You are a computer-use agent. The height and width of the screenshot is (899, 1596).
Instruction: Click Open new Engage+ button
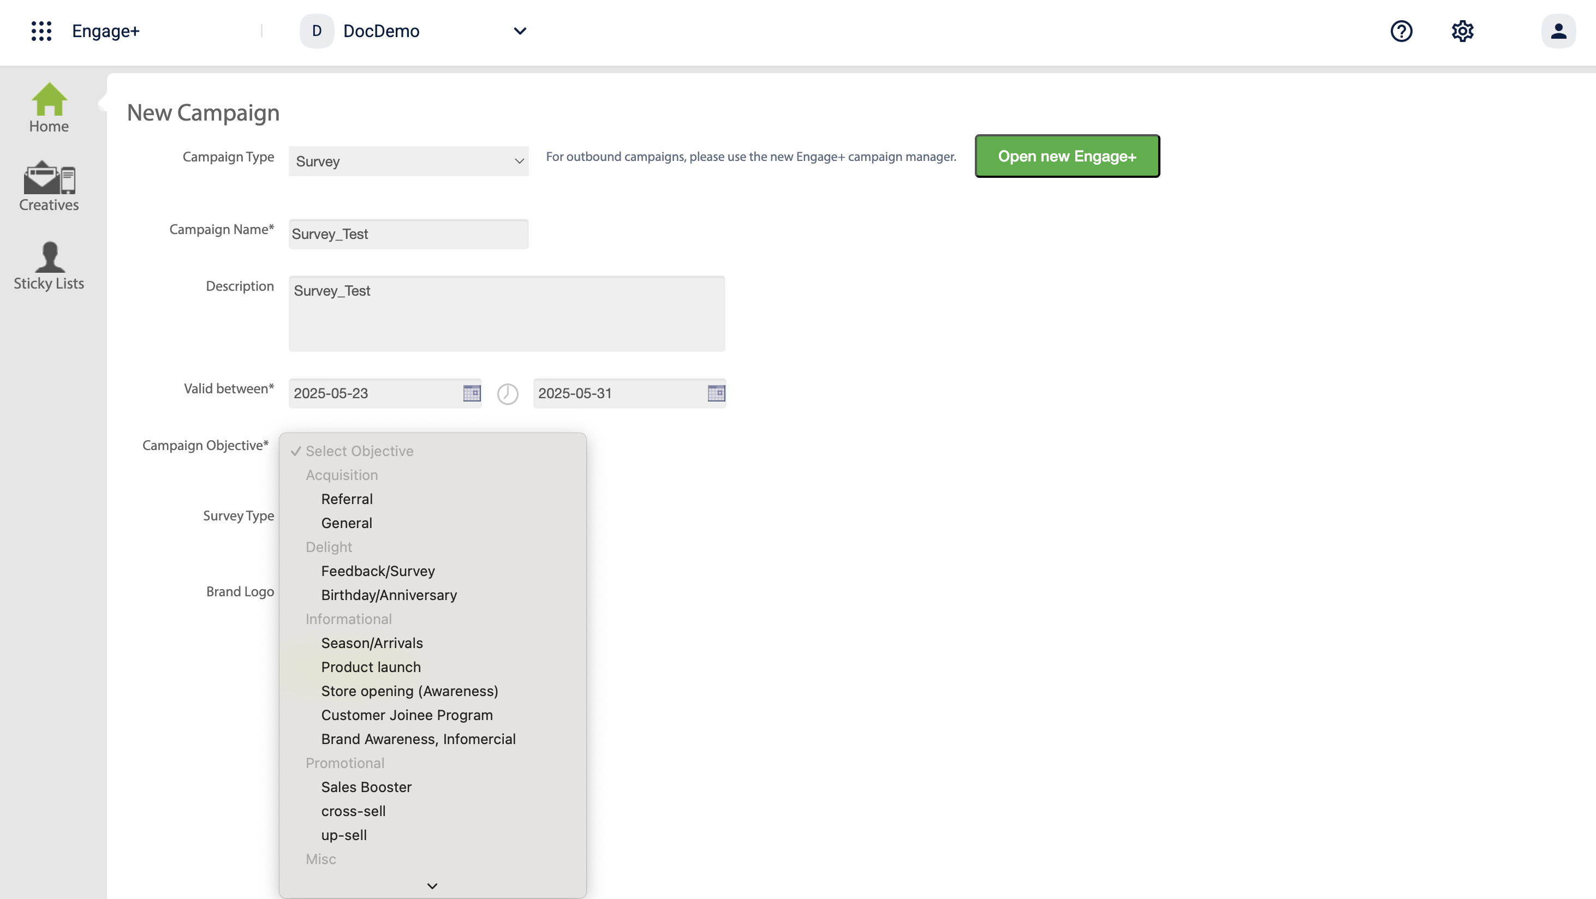pyautogui.click(x=1067, y=156)
